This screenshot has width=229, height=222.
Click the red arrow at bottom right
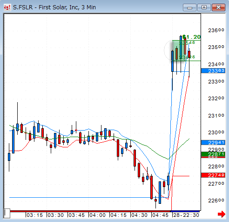click(222, 214)
